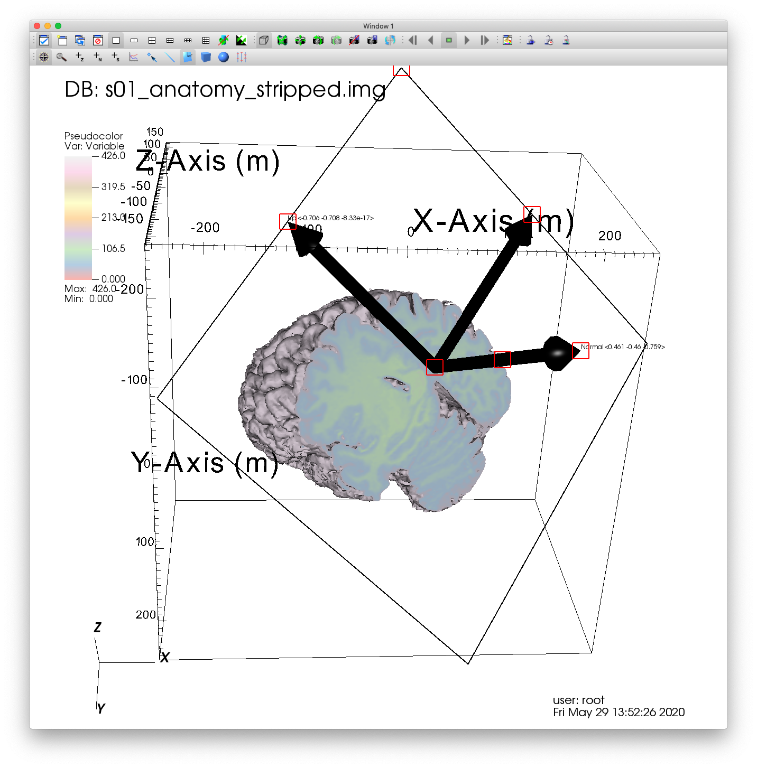The image size is (757, 768).
Task: Choose center of rotation globe icon
Action: (390, 41)
